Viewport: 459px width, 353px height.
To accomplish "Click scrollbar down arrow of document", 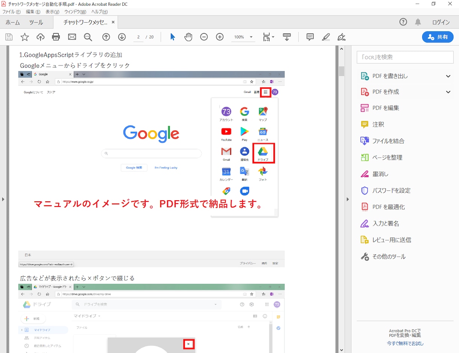I will 342,350.
